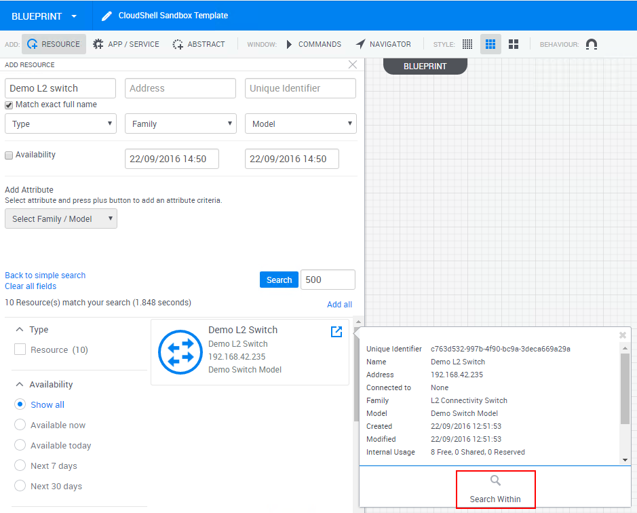Uncheck Match exact full name
The image size is (637, 513).
[x=9, y=105]
